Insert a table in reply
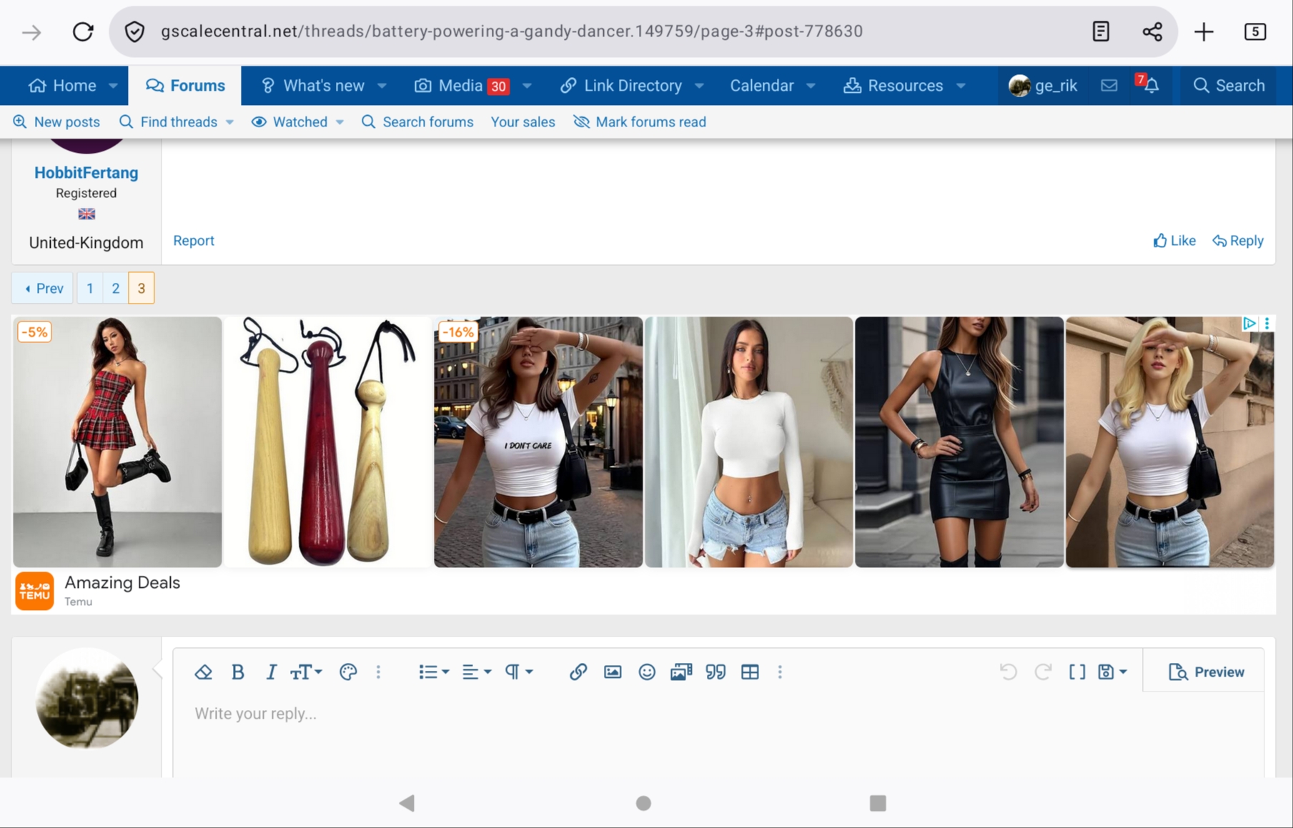The height and width of the screenshot is (828, 1293). 750,672
